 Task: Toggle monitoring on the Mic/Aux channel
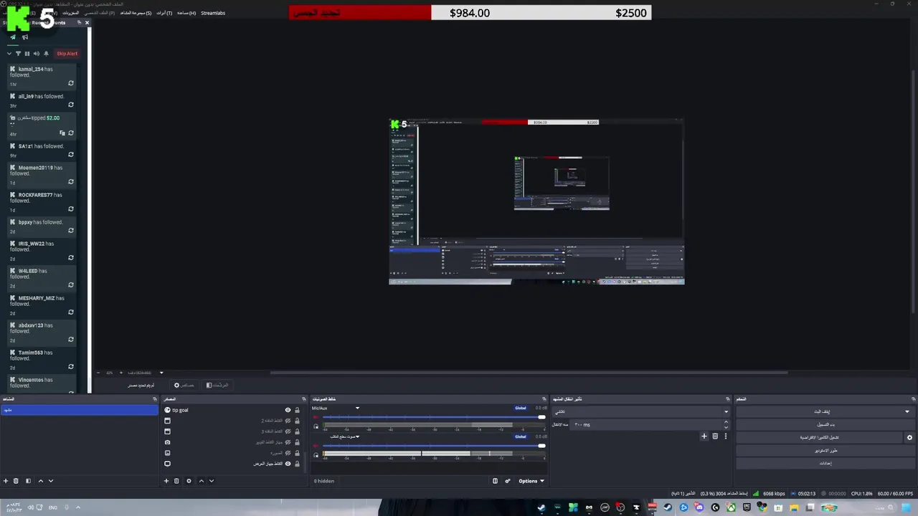click(316, 426)
